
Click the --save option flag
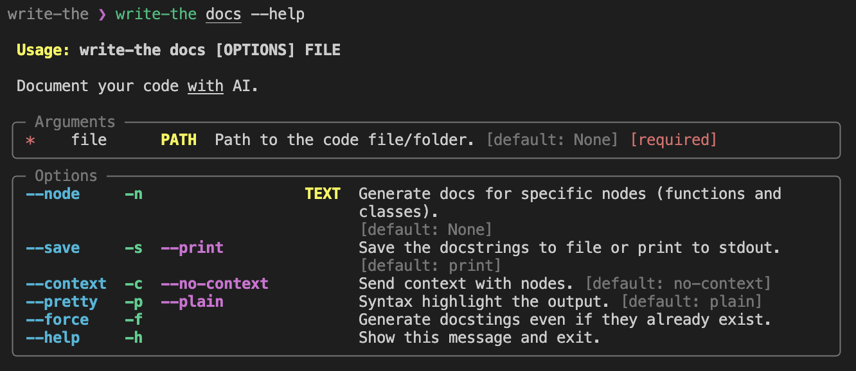[53, 248]
